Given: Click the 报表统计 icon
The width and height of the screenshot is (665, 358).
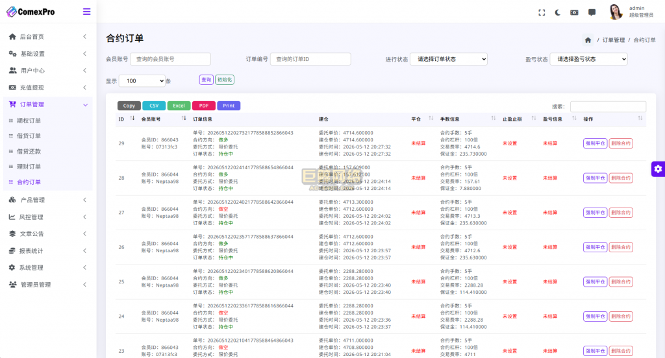Looking at the screenshot, I should click(x=12, y=250).
